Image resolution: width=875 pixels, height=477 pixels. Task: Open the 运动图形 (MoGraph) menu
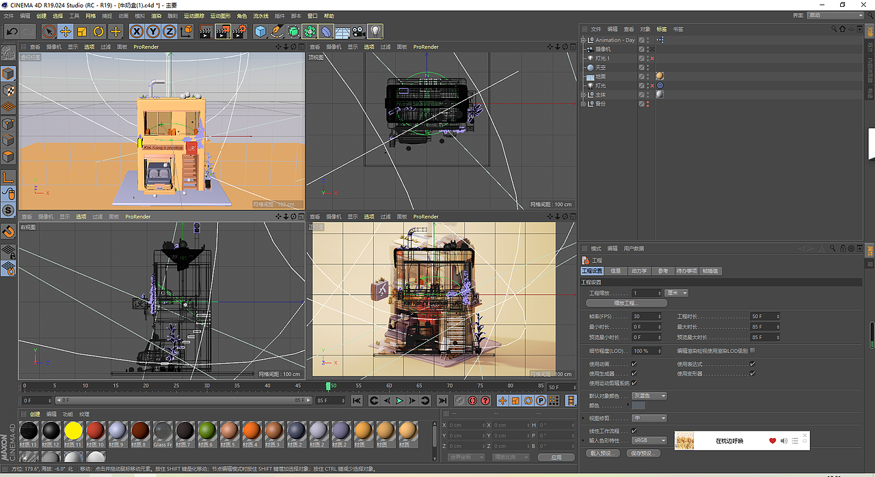pyautogui.click(x=220, y=16)
